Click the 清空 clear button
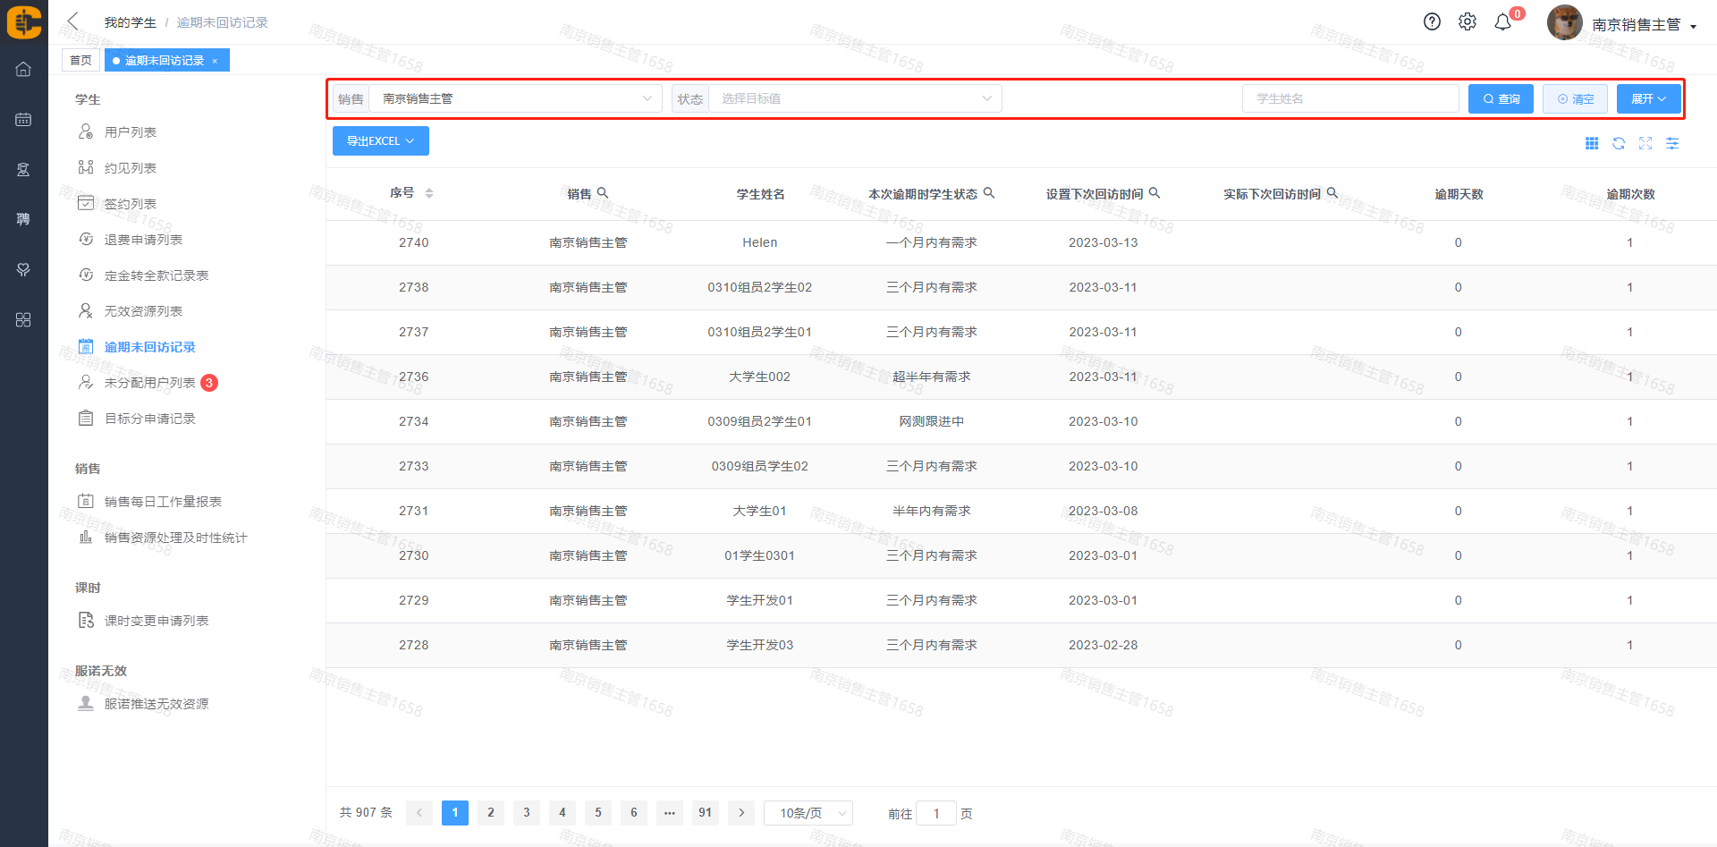Image resolution: width=1717 pixels, height=847 pixels. tap(1575, 98)
